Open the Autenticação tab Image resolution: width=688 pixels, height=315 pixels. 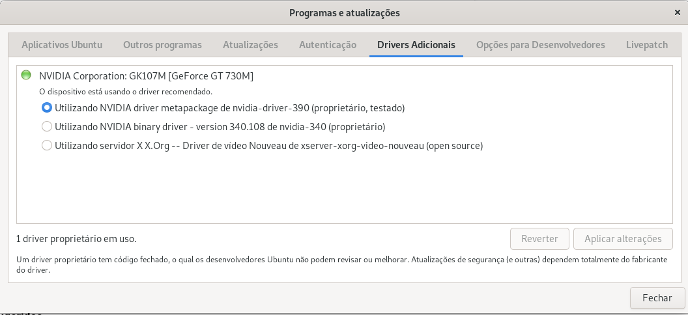(328, 45)
